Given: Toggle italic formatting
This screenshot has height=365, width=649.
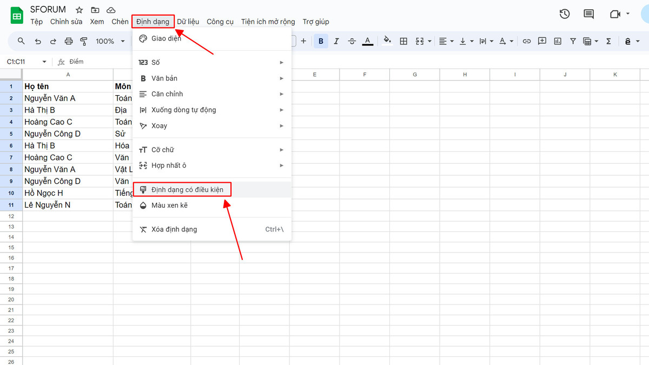Looking at the screenshot, I should coord(336,41).
